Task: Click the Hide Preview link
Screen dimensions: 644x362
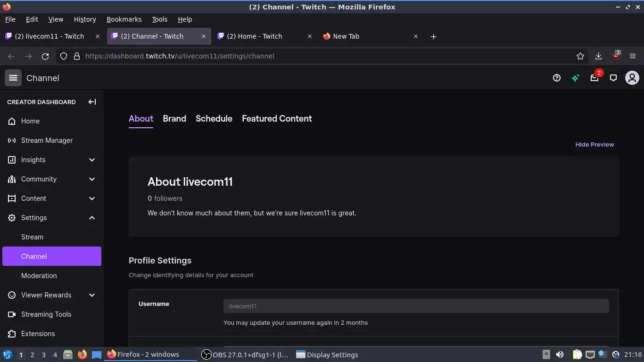Action: [x=594, y=145]
